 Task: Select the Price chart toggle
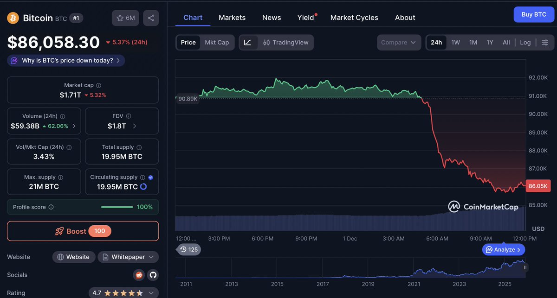tap(188, 42)
